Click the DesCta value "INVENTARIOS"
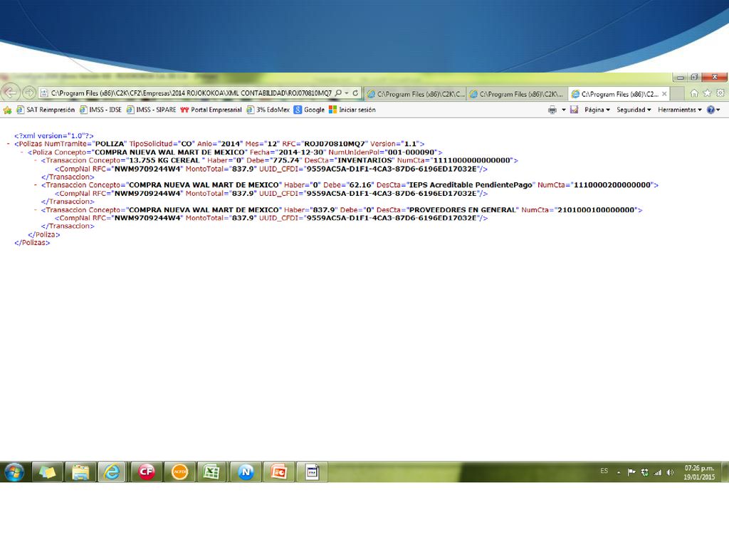Screen dimensions: 729x547 pos(365,160)
